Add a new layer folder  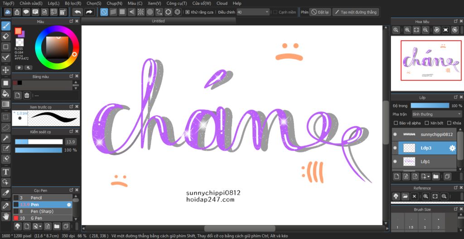435,177
